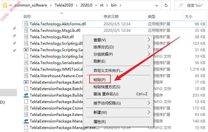The width and height of the screenshot is (208, 132).
Task: Click common_software in the breadcrumb path
Action: click(31, 5)
